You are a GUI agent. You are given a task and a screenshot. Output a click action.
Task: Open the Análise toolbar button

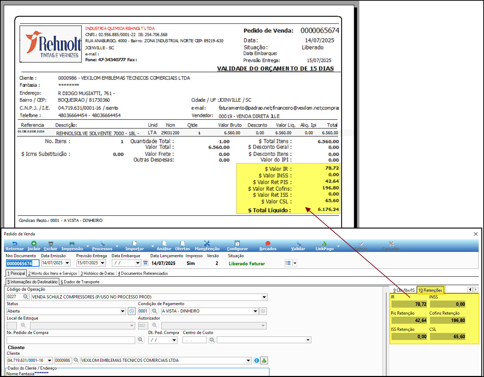(x=164, y=246)
